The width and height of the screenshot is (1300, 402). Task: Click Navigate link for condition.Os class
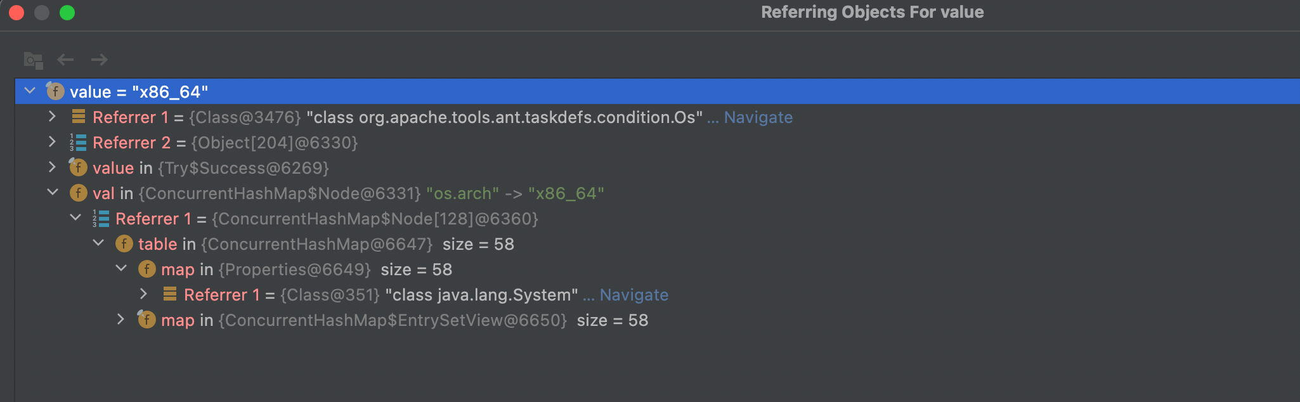758,117
